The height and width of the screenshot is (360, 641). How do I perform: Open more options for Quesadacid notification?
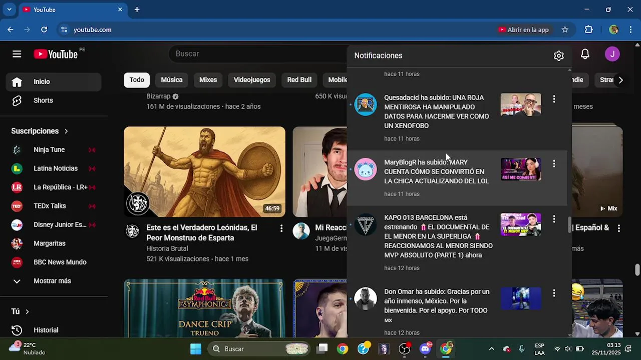554,99
